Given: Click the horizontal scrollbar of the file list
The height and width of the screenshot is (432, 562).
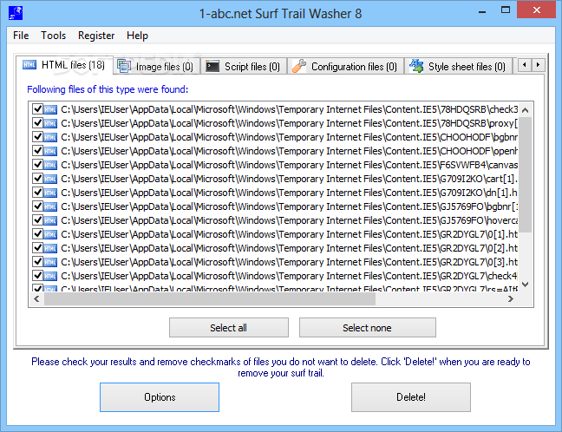Looking at the screenshot, I should pyautogui.click(x=208, y=299).
